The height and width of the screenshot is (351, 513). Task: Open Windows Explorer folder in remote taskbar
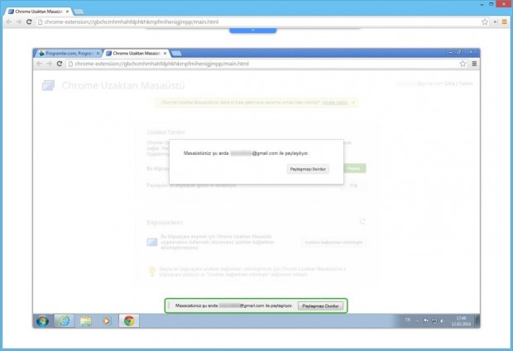(86, 321)
